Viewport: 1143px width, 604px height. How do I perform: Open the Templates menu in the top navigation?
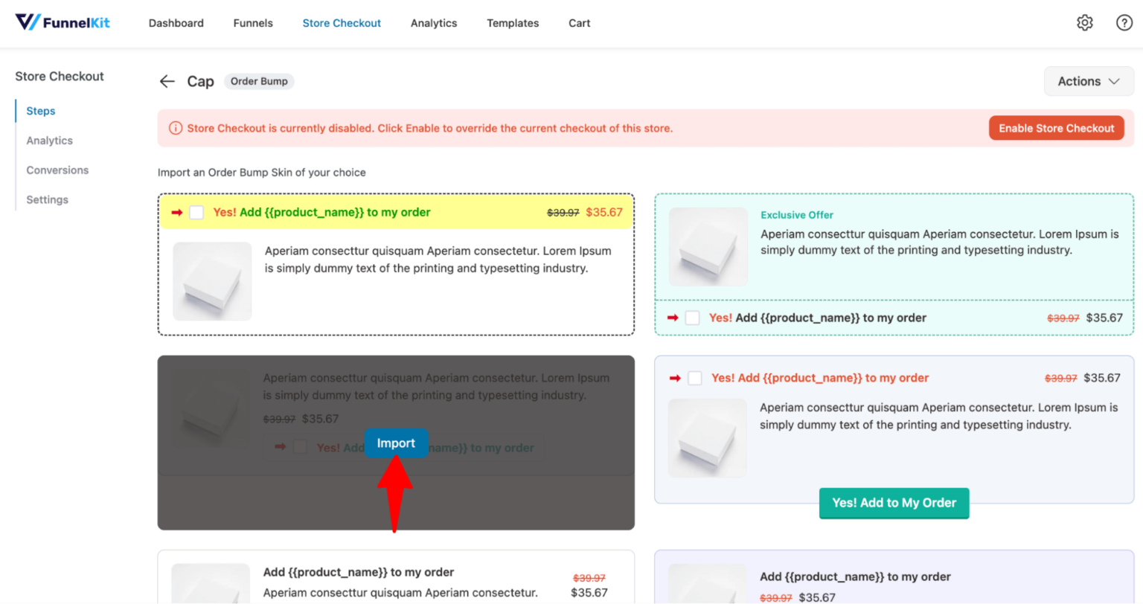513,23
